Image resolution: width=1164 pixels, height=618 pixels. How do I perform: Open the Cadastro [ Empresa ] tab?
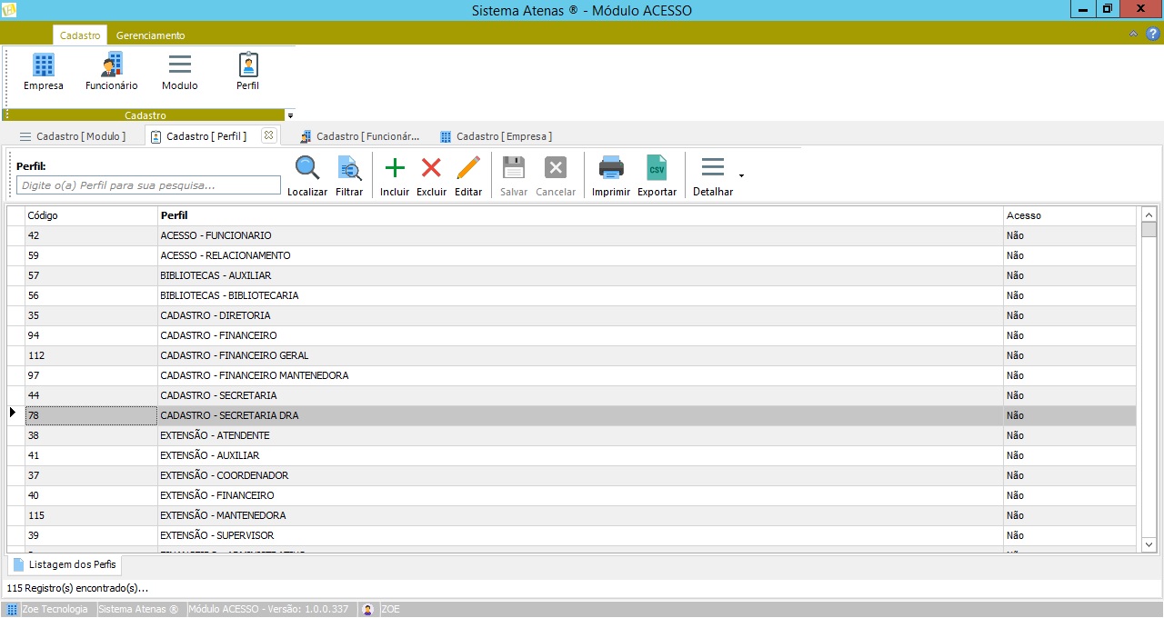(497, 136)
